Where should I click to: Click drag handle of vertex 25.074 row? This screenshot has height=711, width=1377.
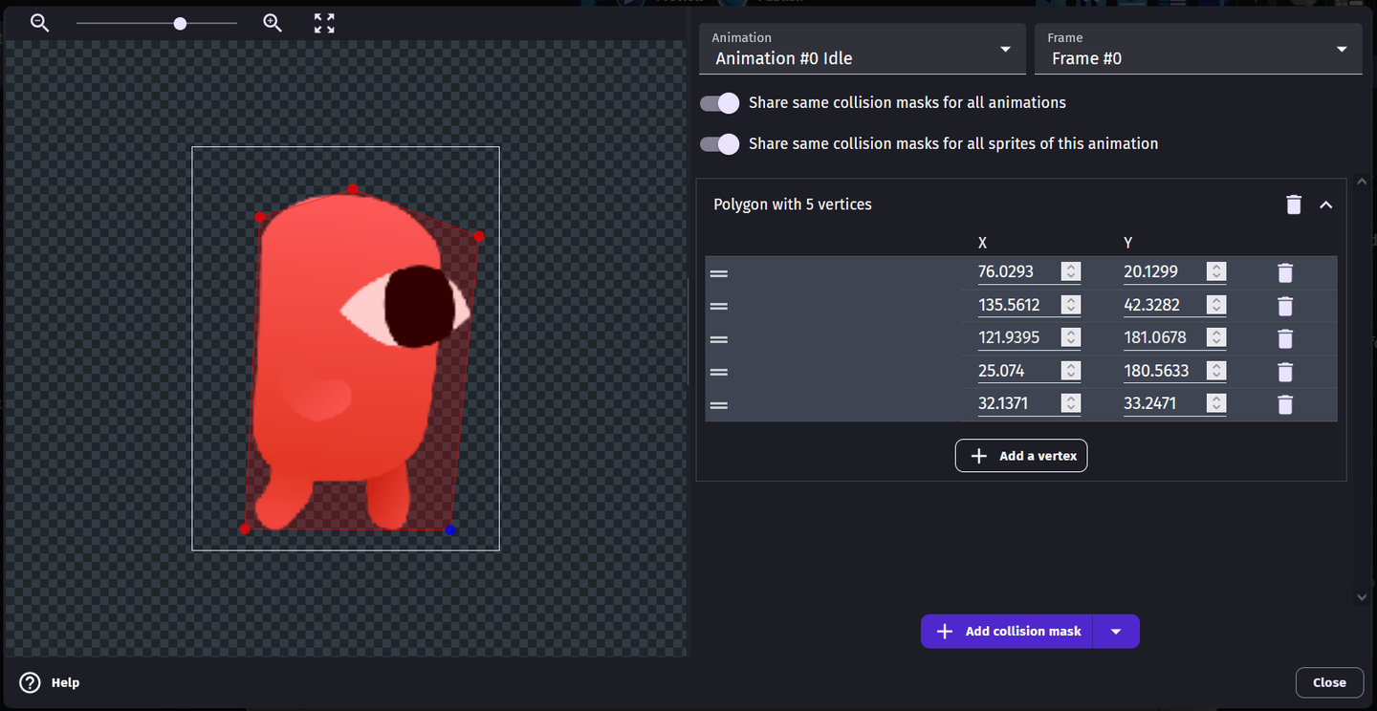pos(719,372)
